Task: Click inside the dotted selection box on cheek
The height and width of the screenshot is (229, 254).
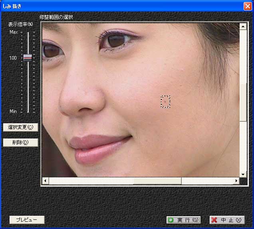Action: pyautogui.click(x=166, y=102)
